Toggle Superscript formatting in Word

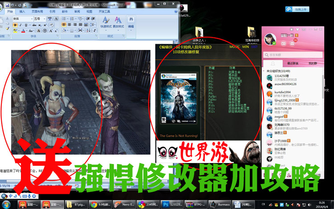45,25
